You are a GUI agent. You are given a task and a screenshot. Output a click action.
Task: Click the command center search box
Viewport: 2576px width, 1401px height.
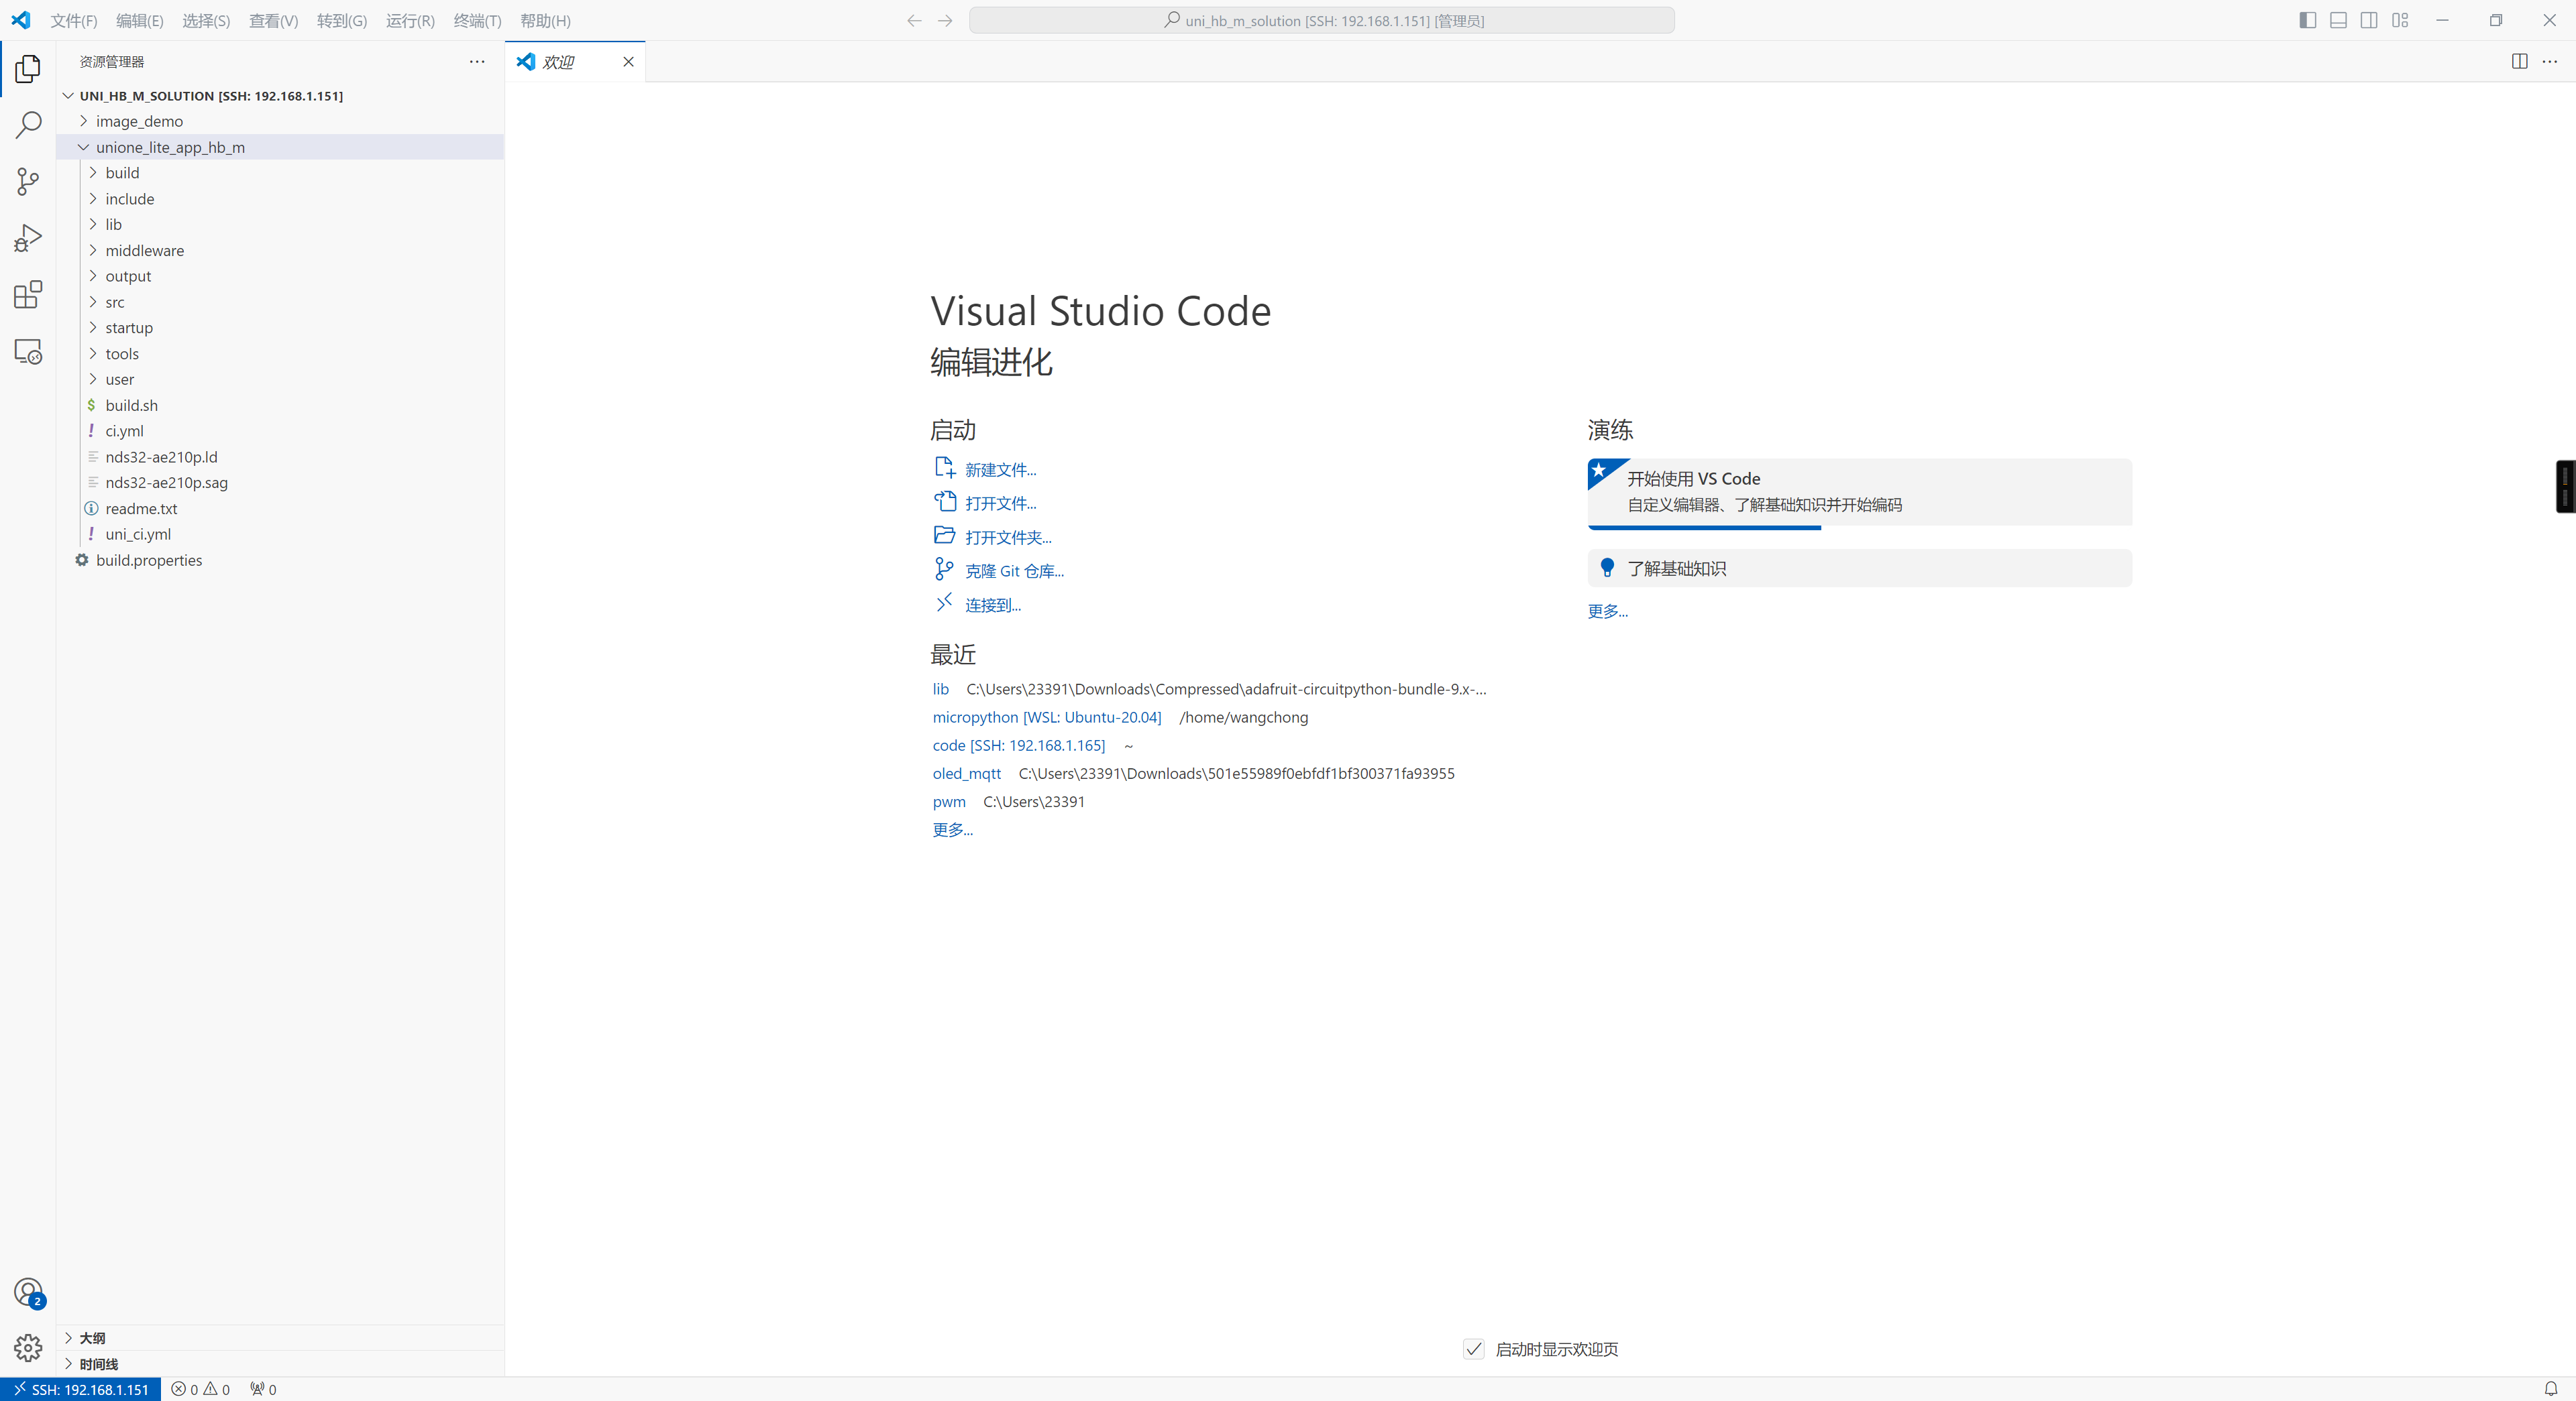1322,20
